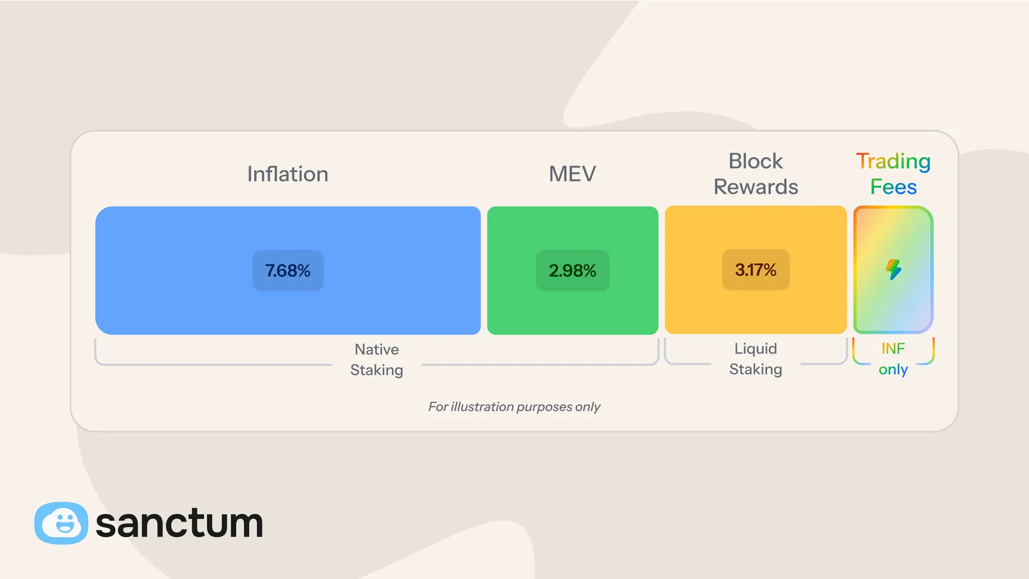Viewport: 1029px width, 579px height.
Task: Click the word only below INF
Action: tap(893, 369)
